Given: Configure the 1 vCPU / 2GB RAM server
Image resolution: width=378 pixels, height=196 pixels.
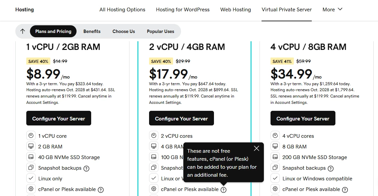Looking at the screenshot, I should [x=59, y=118].
